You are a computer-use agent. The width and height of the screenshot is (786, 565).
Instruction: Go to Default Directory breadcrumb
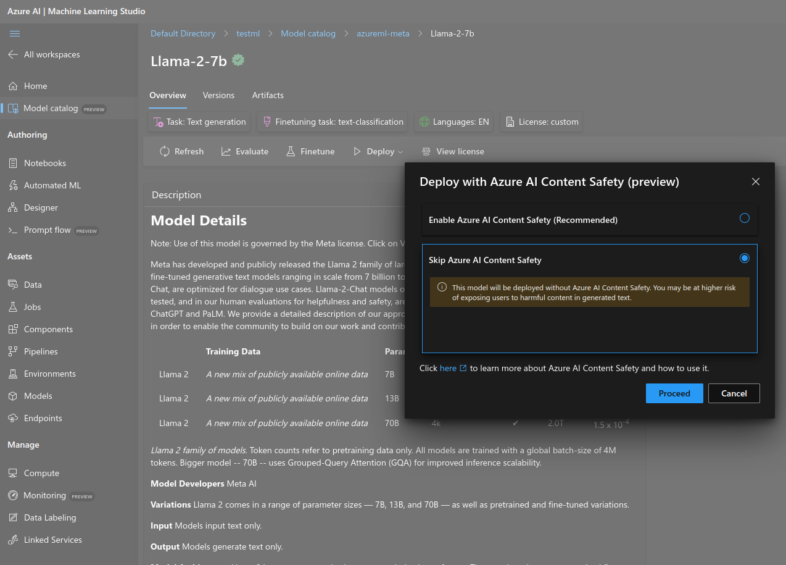pyautogui.click(x=183, y=33)
